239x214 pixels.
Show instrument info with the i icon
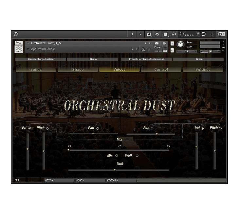click(x=164, y=43)
